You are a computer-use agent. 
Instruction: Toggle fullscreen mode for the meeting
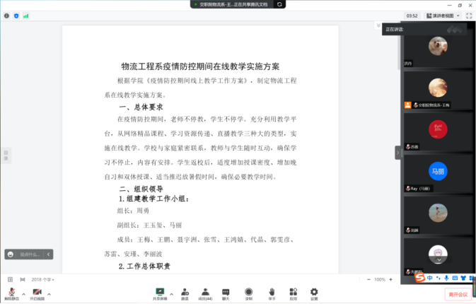coord(470,15)
